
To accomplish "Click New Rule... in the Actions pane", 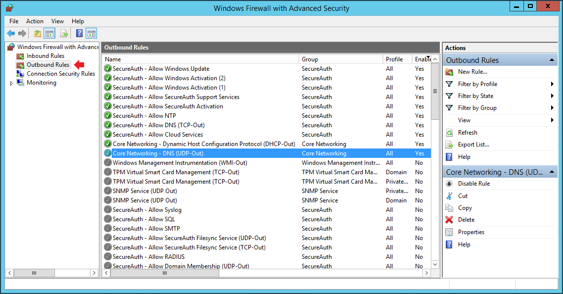I will point(472,72).
